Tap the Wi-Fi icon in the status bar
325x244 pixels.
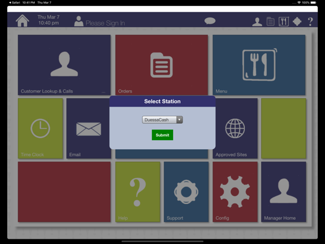(x=299, y=2)
